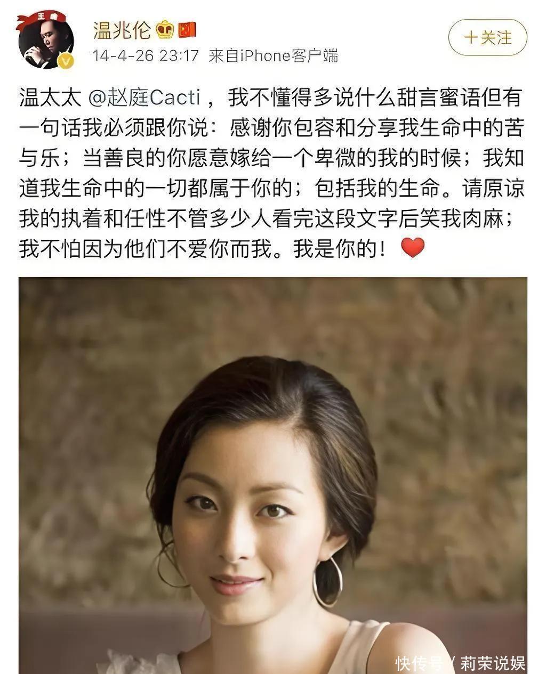The height and width of the screenshot is (674, 546).
Task: Select the post line starting 一句话我必须
Action: point(272,128)
